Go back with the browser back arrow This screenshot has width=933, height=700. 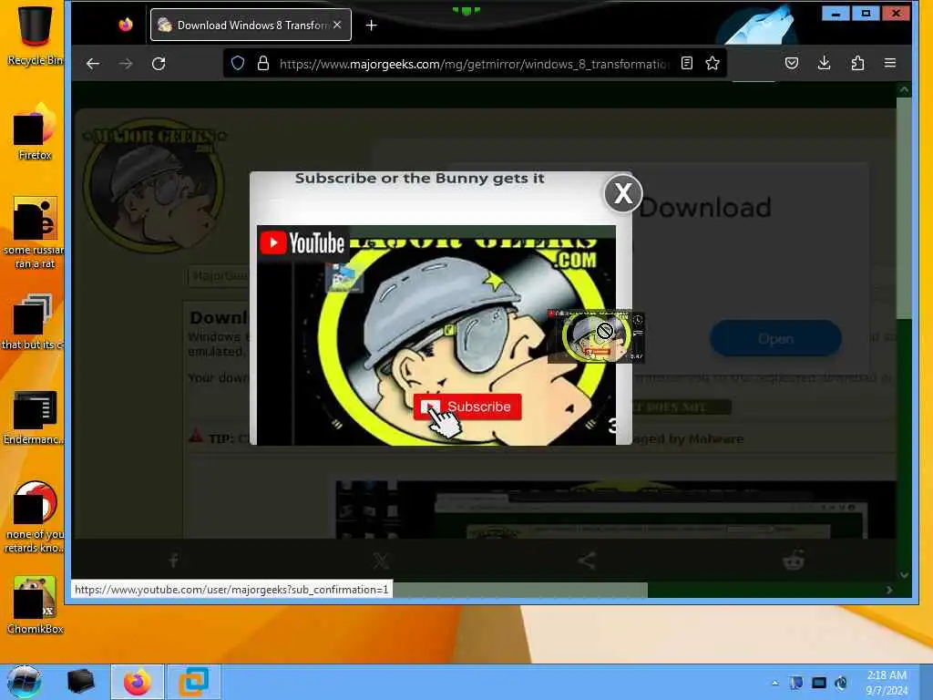tap(93, 64)
